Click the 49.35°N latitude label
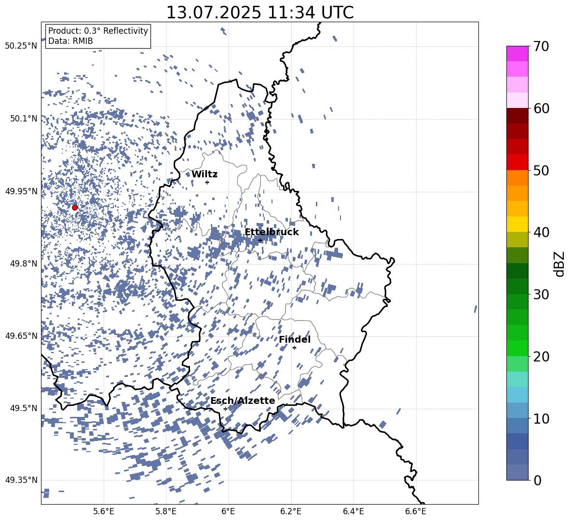This screenshot has width=571, height=521. pos(21,480)
